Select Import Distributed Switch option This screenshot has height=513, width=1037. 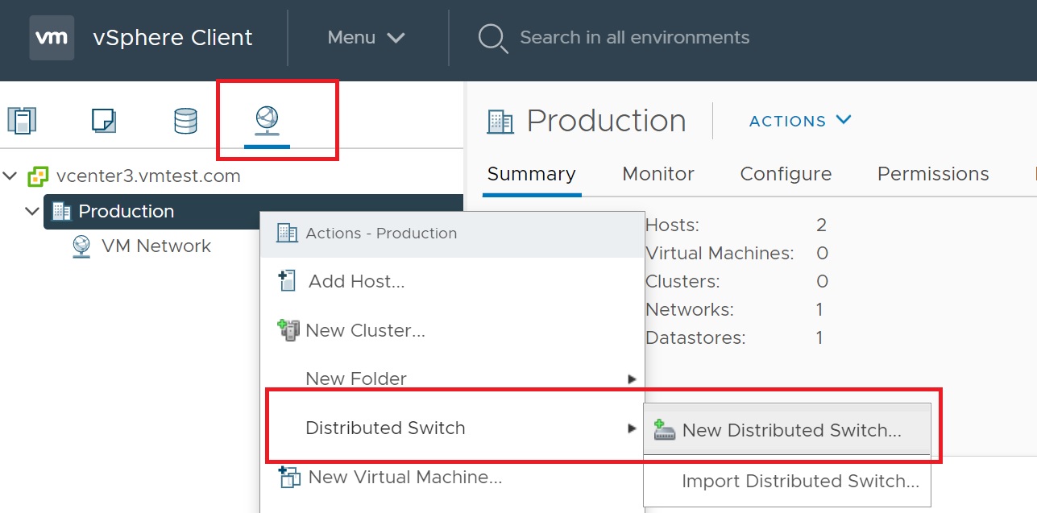point(799,481)
